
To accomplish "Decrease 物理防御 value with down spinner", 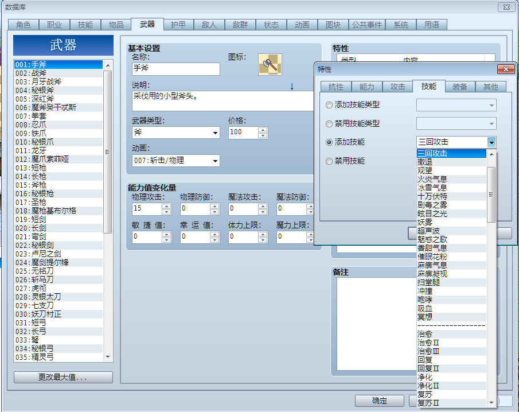I will point(214,212).
